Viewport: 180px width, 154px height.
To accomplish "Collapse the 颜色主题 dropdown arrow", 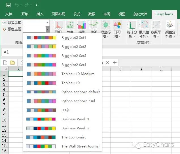I will 48,29.
